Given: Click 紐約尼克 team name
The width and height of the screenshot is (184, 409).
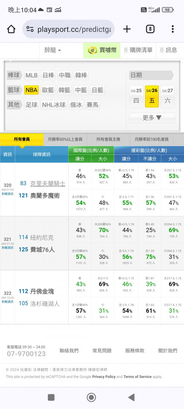Looking at the screenshot, I should tap(42, 238).
